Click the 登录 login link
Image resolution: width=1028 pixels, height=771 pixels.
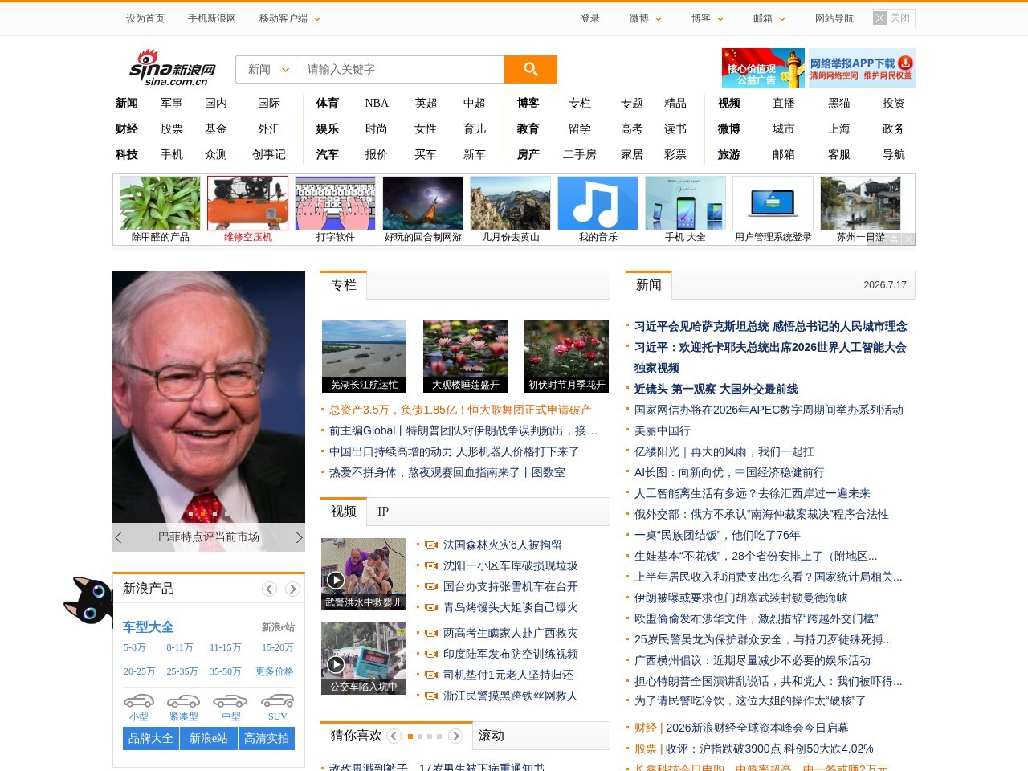pyautogui.click(x=589, y=18)
